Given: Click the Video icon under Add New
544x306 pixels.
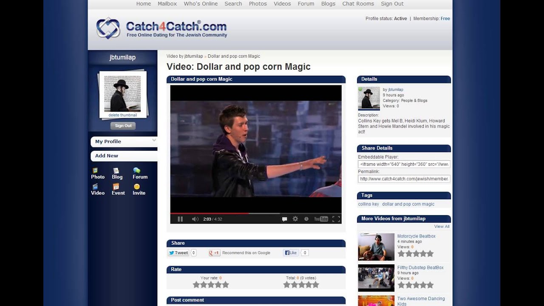Looking at the screenshot, I should pyautogui.click(x=95, y=186).
